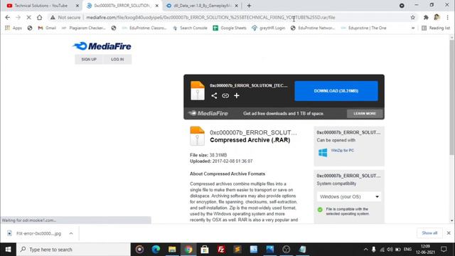Screen dimensions: 455x256
Task: Open the Search Console bookmark
Action: click(x=190, y=28)
